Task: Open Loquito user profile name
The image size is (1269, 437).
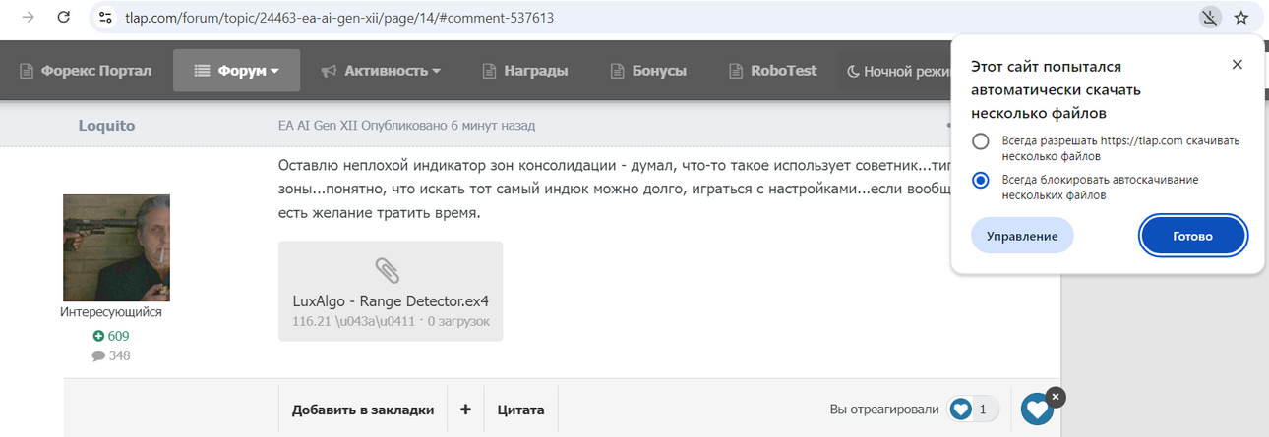Action: tap(106, 126)
